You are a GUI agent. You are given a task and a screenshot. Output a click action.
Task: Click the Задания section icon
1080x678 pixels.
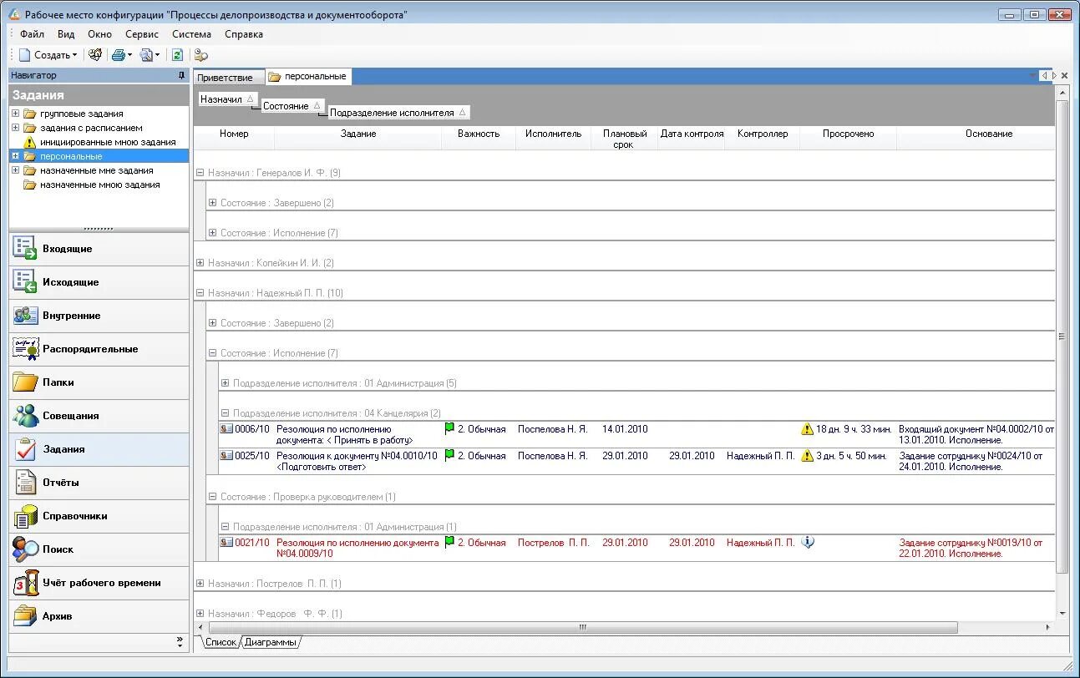[26, 449]
